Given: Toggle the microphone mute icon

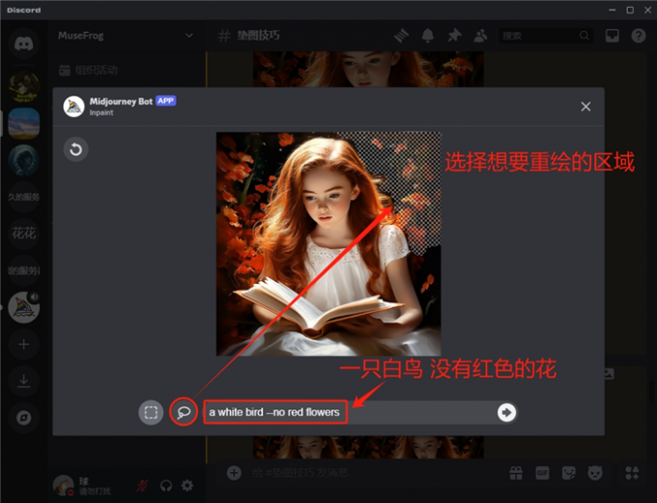Looking at the screenshot, I should click(x=142, y=486).
